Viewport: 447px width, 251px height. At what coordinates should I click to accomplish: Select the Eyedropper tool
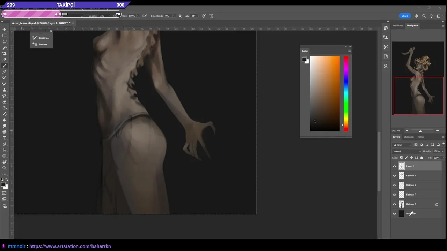click(x=5, y=60)
